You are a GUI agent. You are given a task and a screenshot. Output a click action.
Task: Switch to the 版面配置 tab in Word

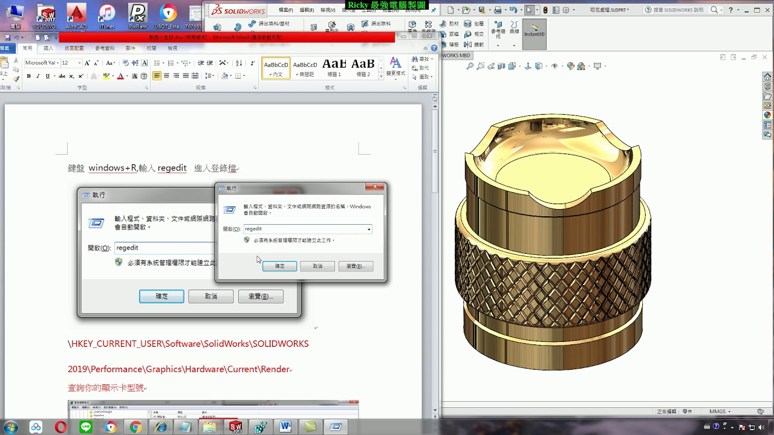[x=74, y=48]
